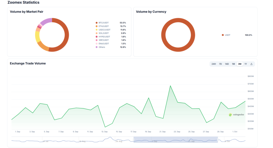
Task: Click the $800M y-axis label
Action: tap(251, 76)
